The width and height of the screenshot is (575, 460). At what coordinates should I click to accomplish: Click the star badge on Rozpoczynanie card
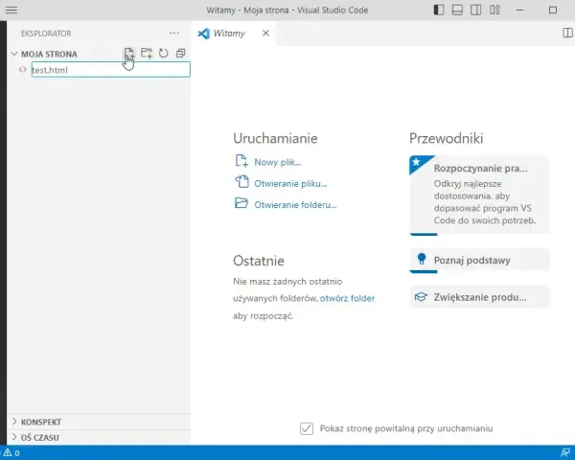tap(417, 162)
